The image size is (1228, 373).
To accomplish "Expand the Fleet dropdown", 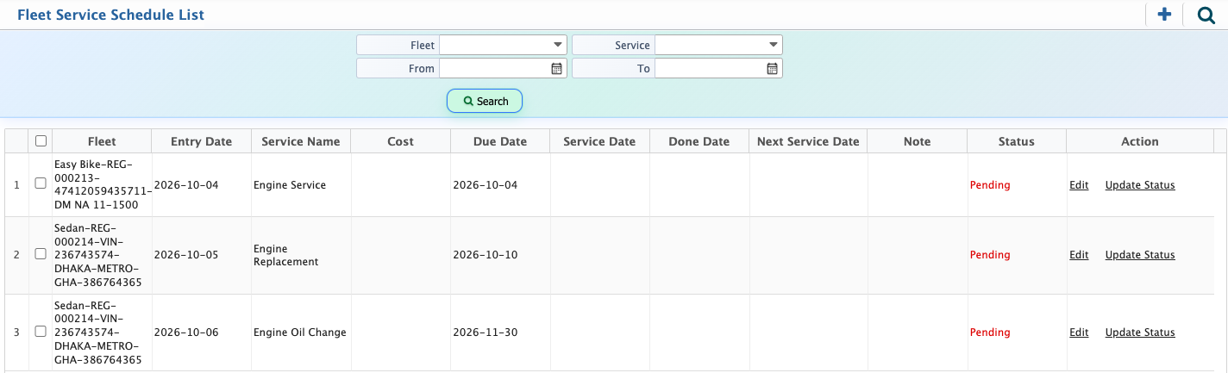I will [503, 45].
